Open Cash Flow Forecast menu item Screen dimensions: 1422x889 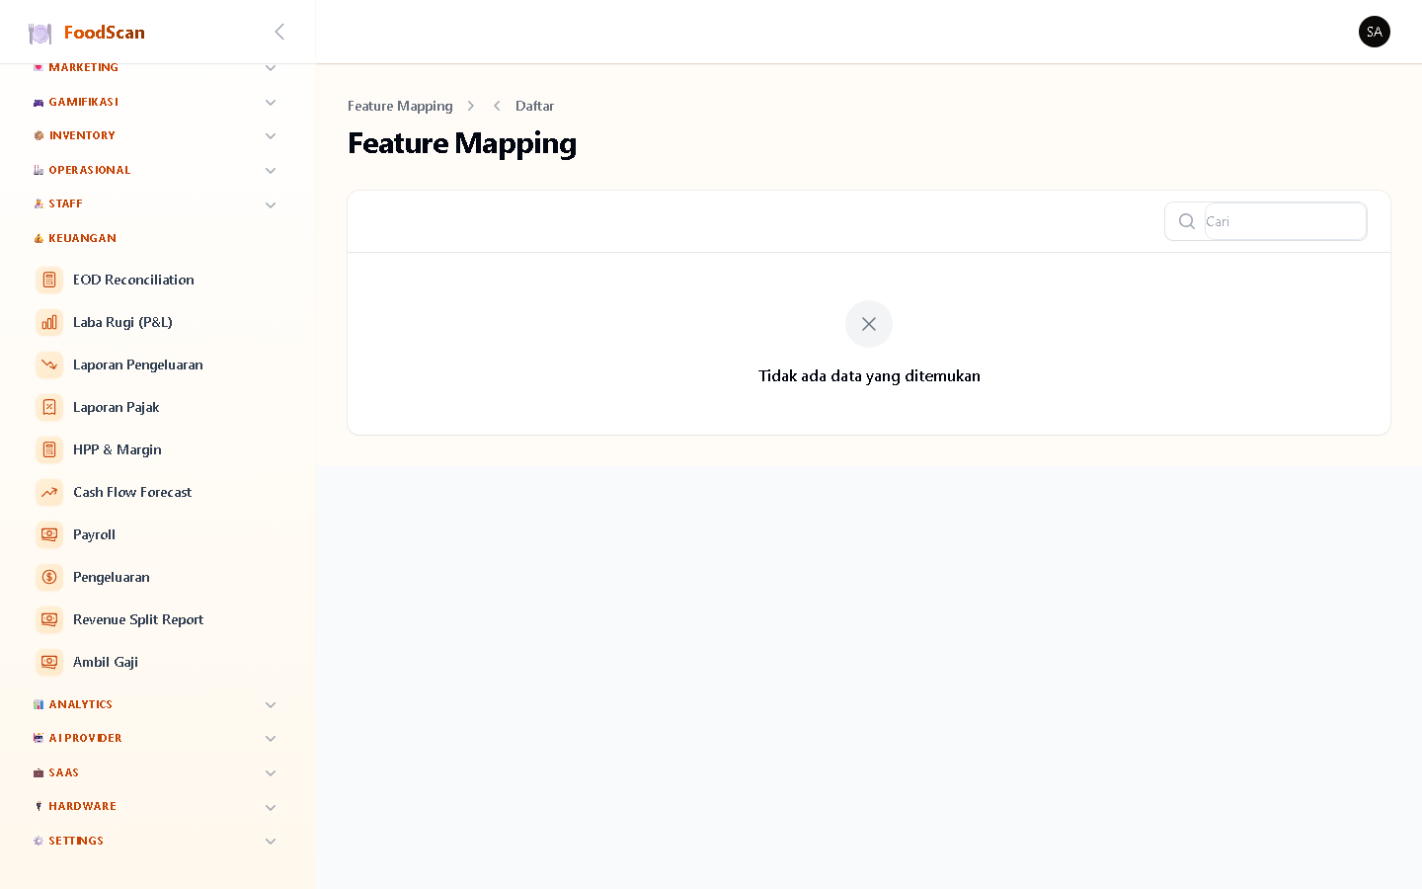[158, 492]
